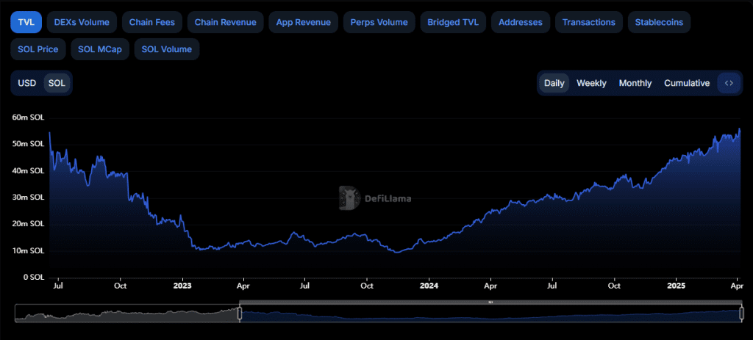The image size is (753, 340).
Task: Show the Perps Volume metric
Action: point(379,22)
